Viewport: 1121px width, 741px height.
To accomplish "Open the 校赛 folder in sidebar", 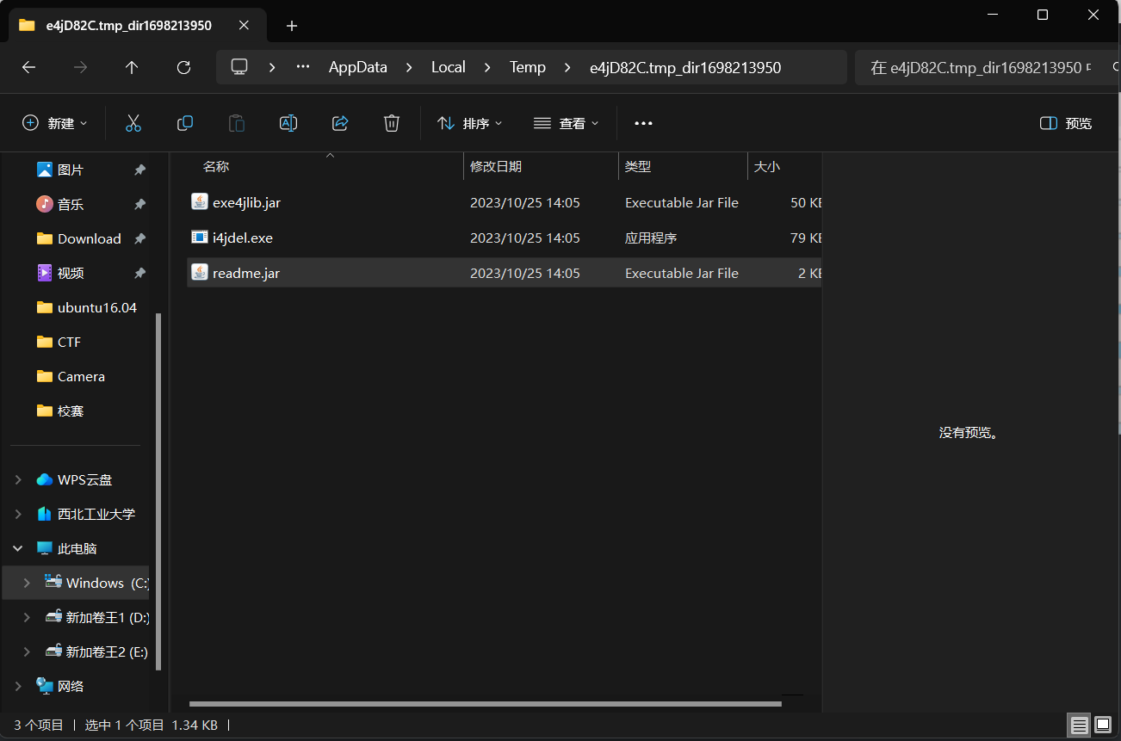I will tap(71, 411).
